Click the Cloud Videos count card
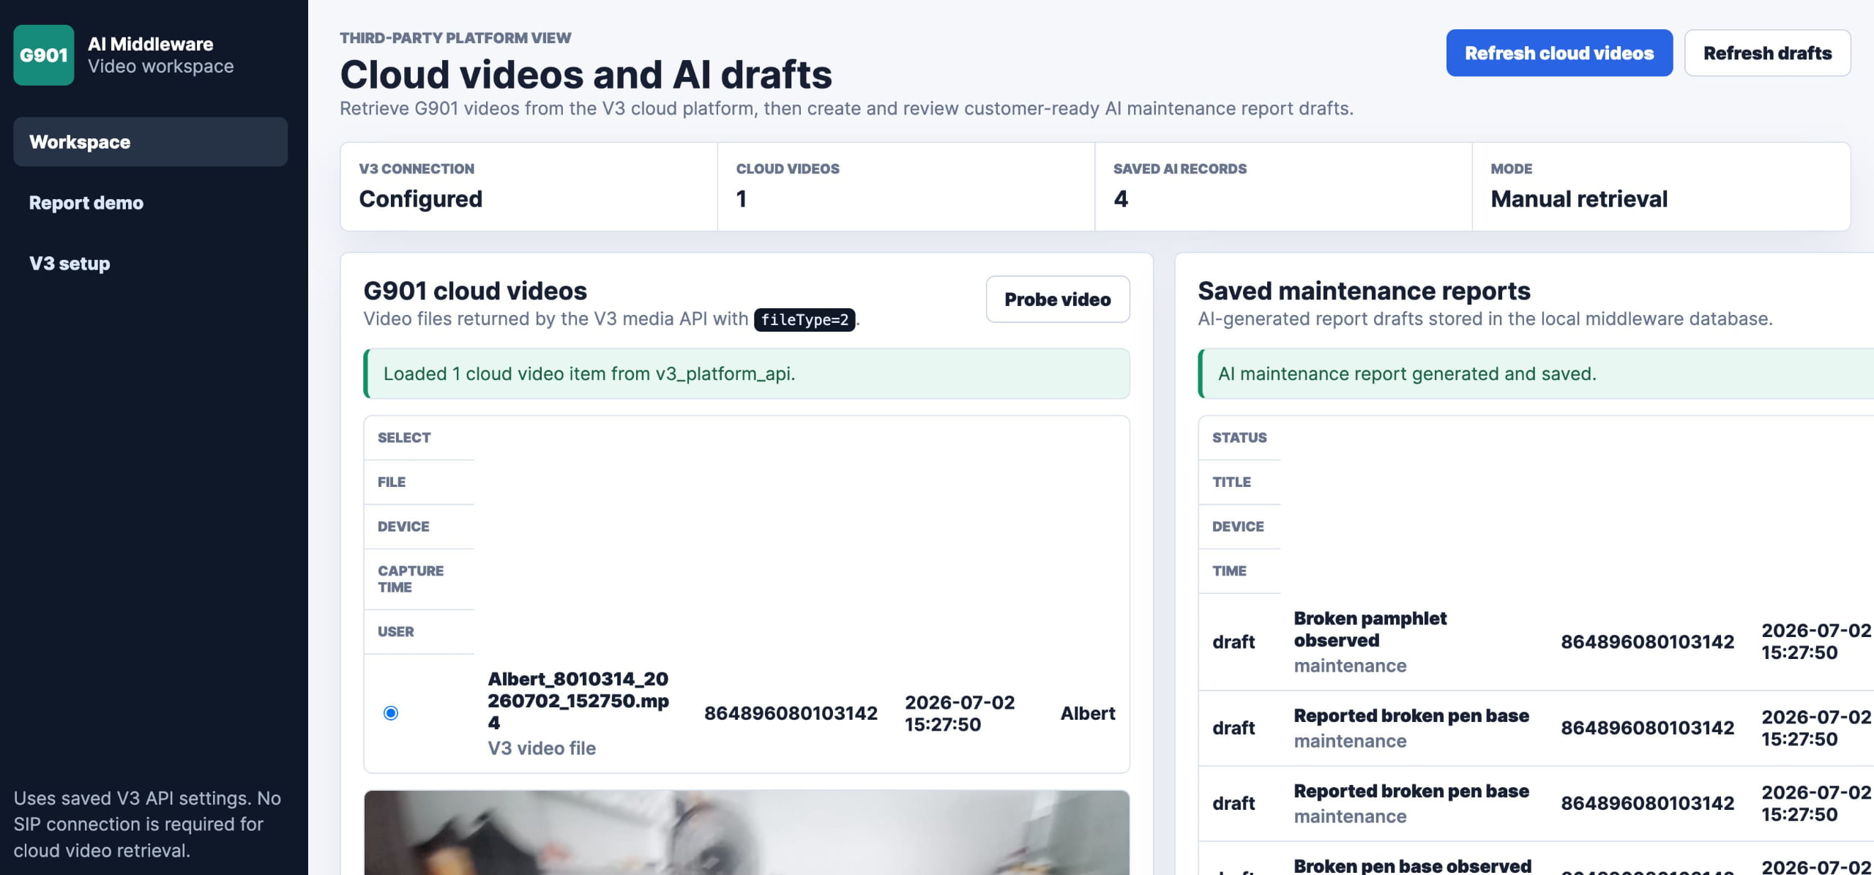This screenshot has width=1874, height=875. [906, 187]
